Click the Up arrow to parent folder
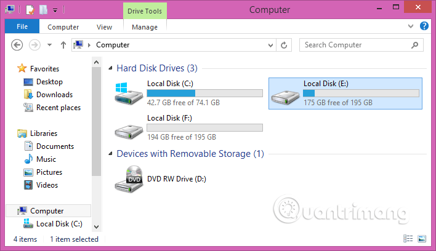The height and width of the screenshot is (251, 436). pyautogui.click(x=63, y=45)
